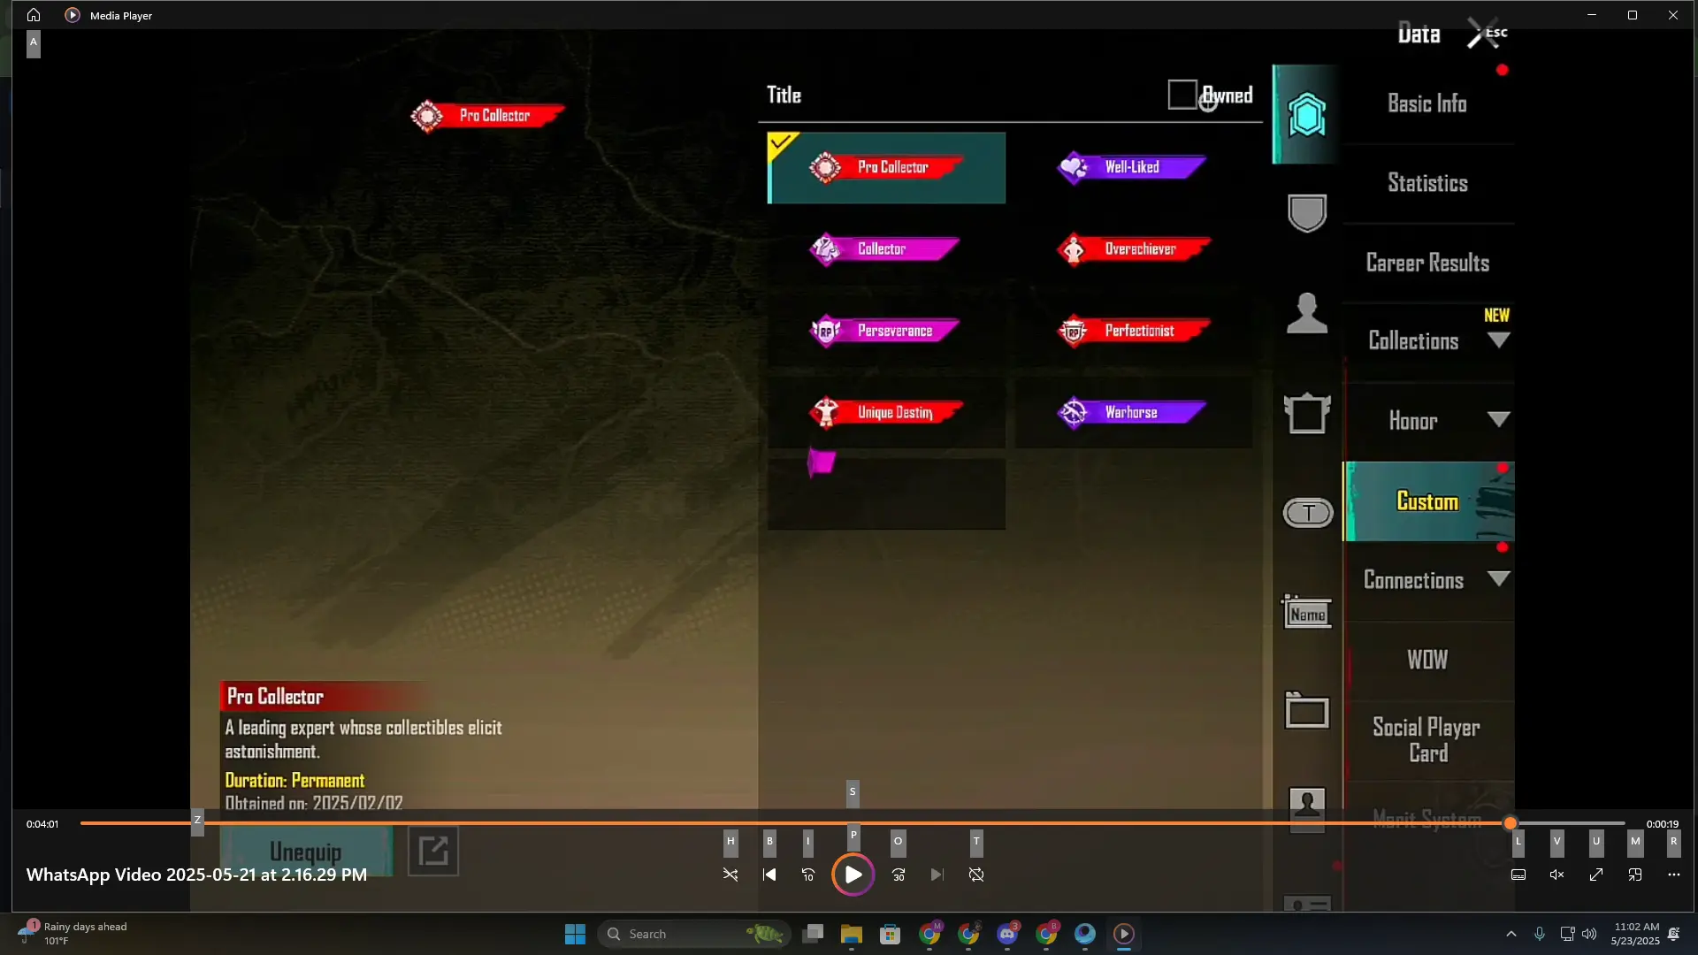Toggle the repeat loop icon
The image size is (1698, 955).
pyautogui.click(x=976, y=875)
